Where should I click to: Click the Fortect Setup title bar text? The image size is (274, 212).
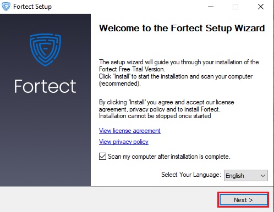point(32,7)
